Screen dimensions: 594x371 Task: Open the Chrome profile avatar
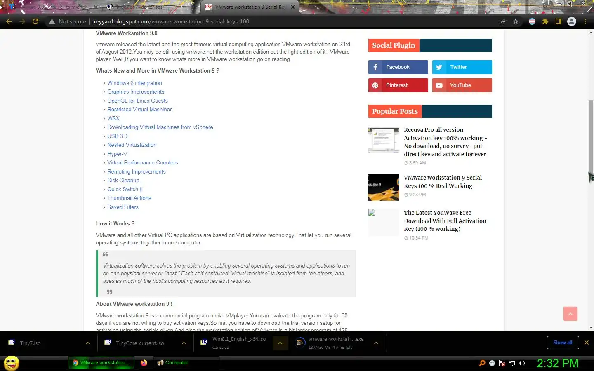click(x=572, y=21)
